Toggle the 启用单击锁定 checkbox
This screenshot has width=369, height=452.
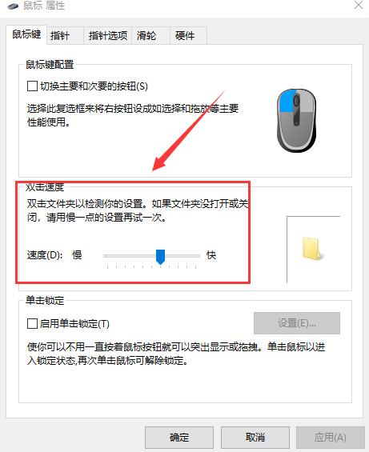32,323
